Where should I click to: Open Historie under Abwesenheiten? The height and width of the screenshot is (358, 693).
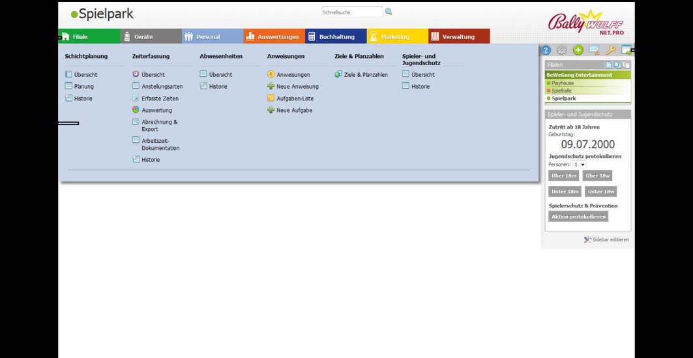pyautogui.click(x=218, y=87)
